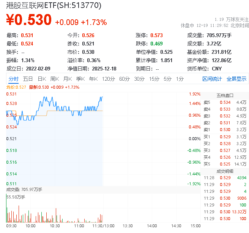Viewport: 249px width, 233px height.
Task: Choose the 30分 interval tab
Action: 139,79
